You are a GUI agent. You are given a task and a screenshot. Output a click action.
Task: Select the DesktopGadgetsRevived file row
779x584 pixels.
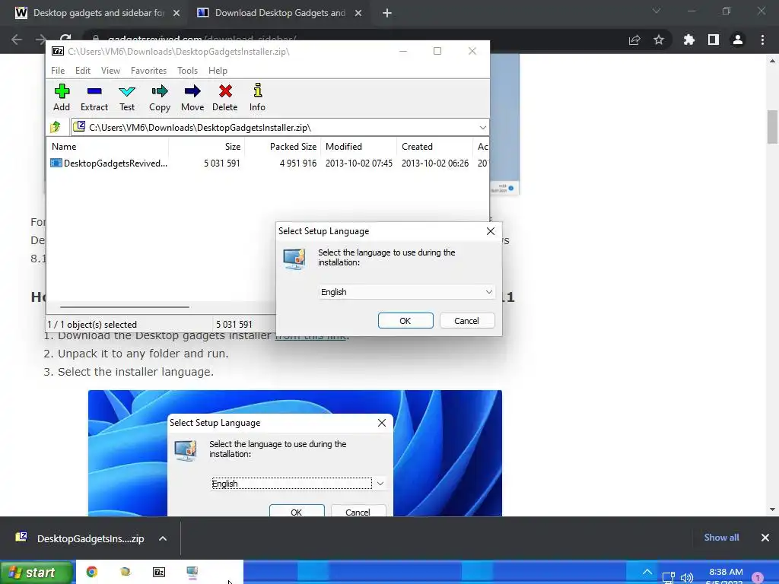267,163
